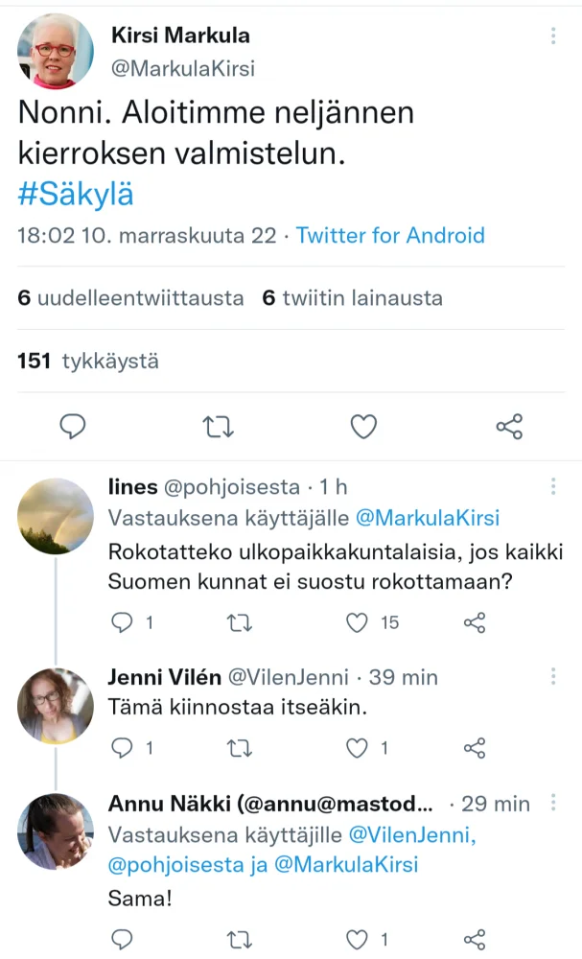Share Kirsi Markula's main tweet
Viewport: 582px width, 959px height.
pos(508,427)
